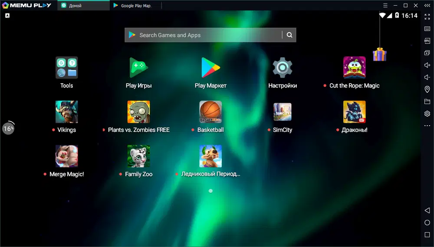Launch the Family Zoo game
Screen dimensions: 434x247
pos(138,156)
